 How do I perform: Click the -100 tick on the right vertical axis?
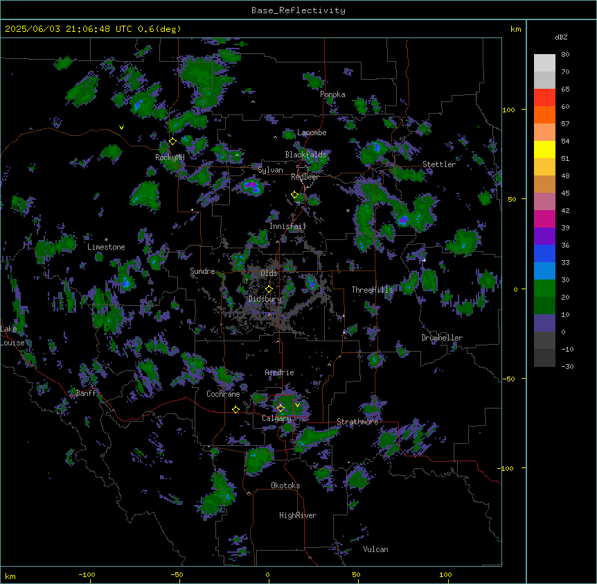pyautogui.click(x=507, y=468)
